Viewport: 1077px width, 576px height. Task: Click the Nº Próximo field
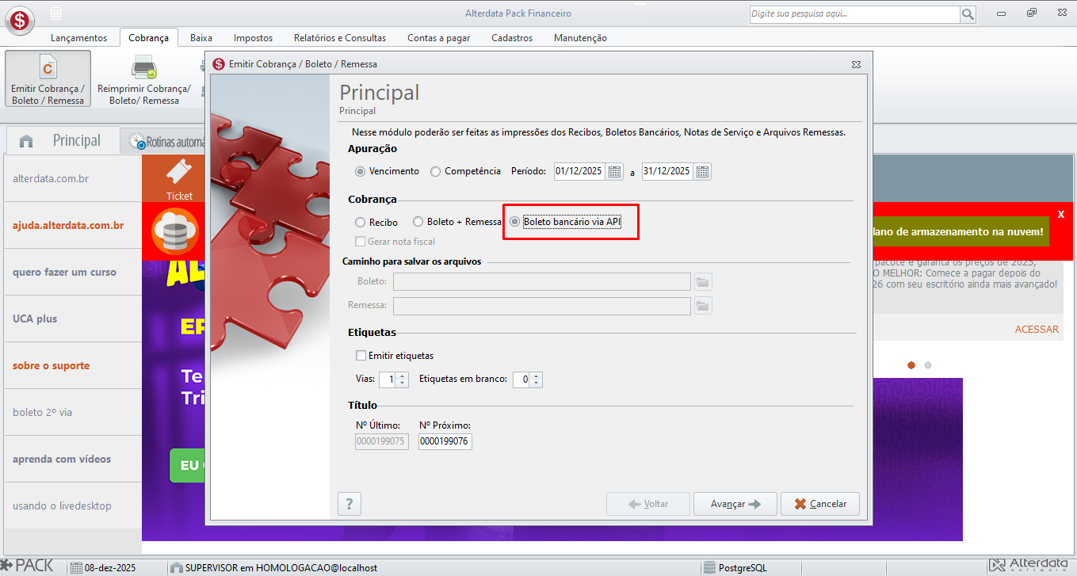[445, 441]
